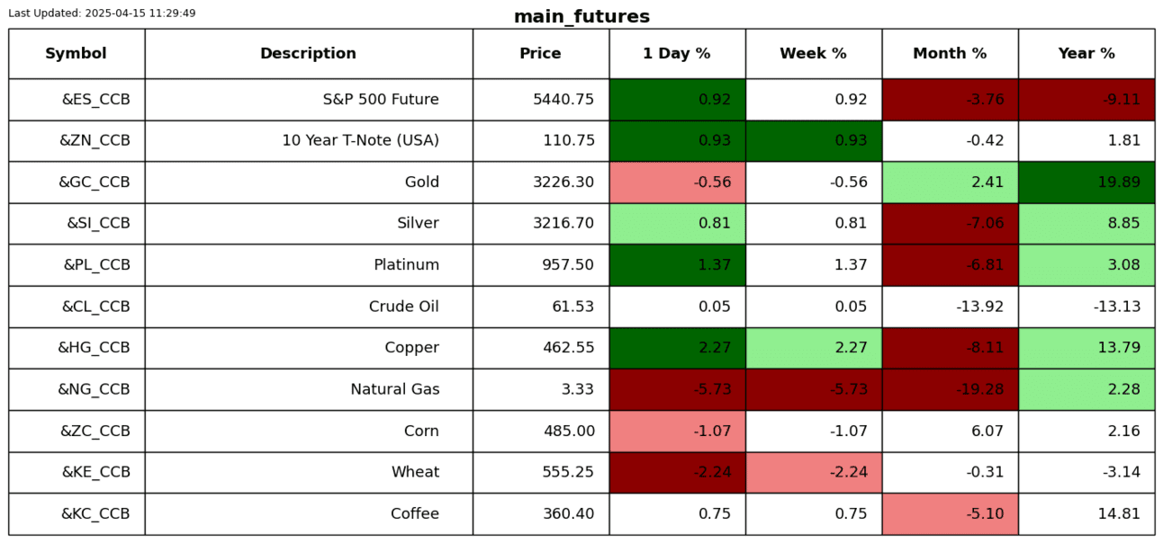
Task: Select the &GC_CCB symbol cell
Action: coord(95,182)
